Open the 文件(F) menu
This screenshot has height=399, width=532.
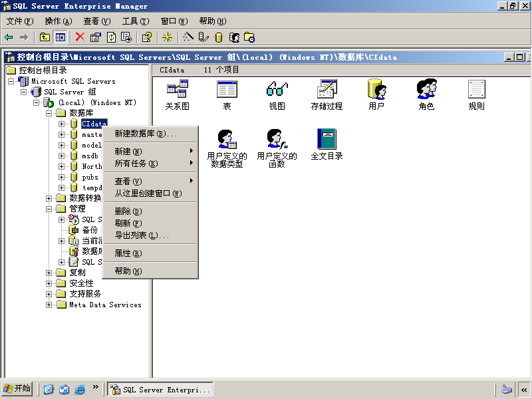20,21
